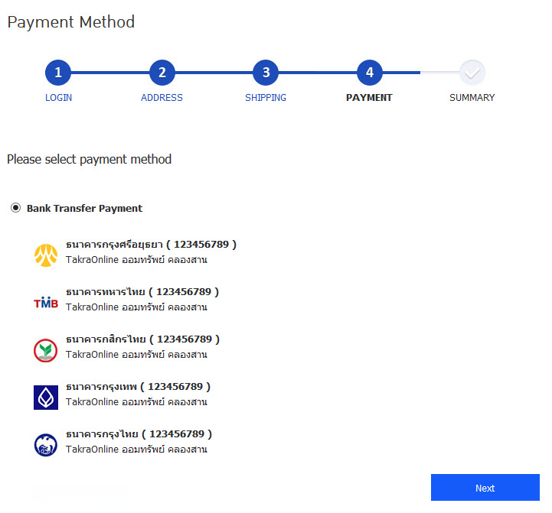The height and width of the screenshot is (513, 552).
Task: Click the step 3 circle icon
Action: point(266,73)
